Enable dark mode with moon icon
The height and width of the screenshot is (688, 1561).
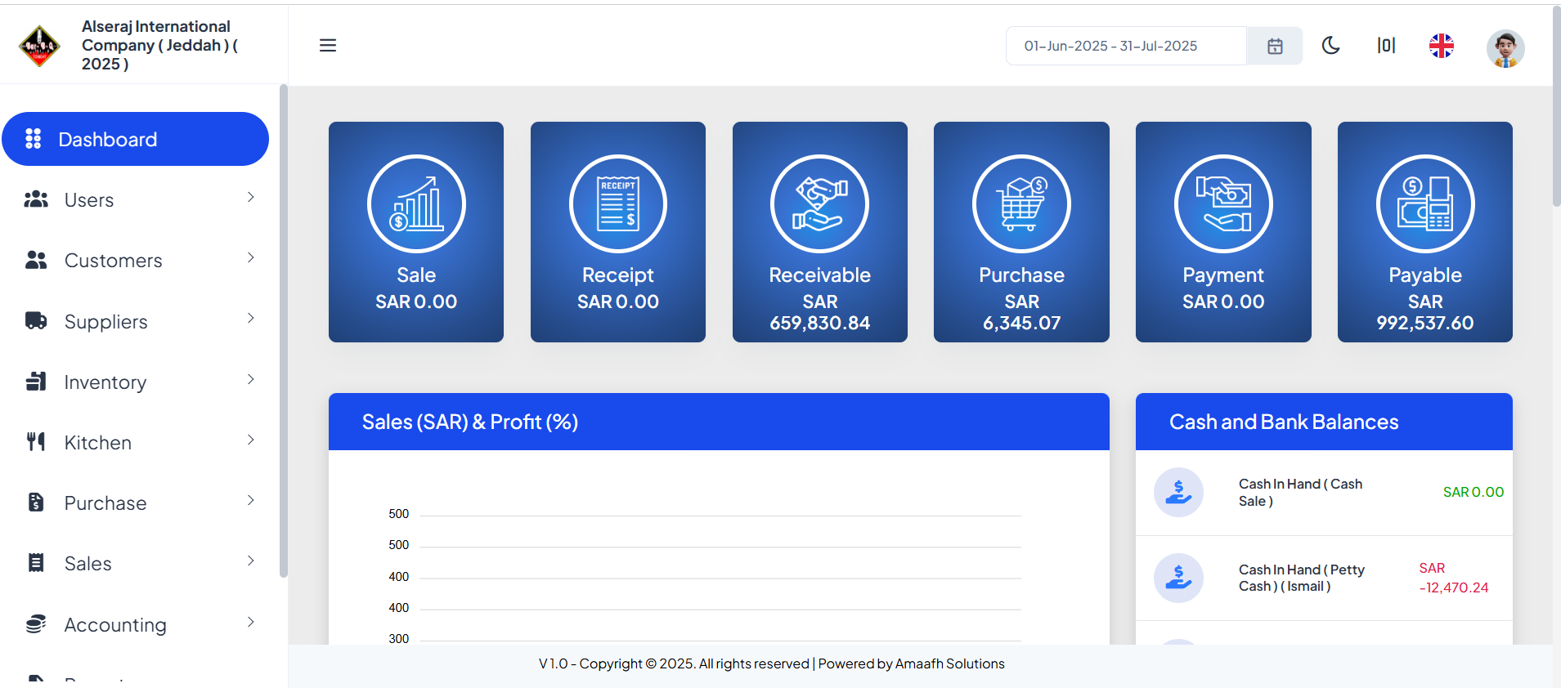click(x=1330, y=46)
